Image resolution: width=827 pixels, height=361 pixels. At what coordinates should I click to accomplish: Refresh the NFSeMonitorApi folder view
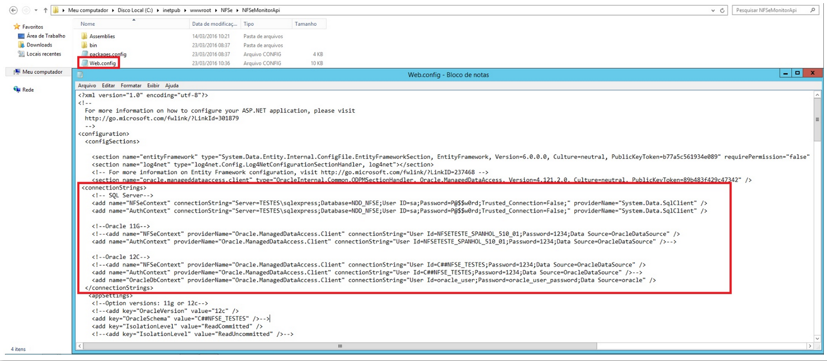pyautogui.click(x=723, y=10)
